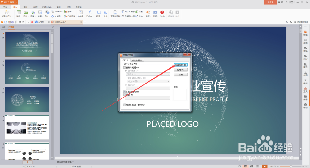Select slide 2 thumbnail 目录
The width and height of the screenshot is (310, 168).
click(x=27, y=72)
